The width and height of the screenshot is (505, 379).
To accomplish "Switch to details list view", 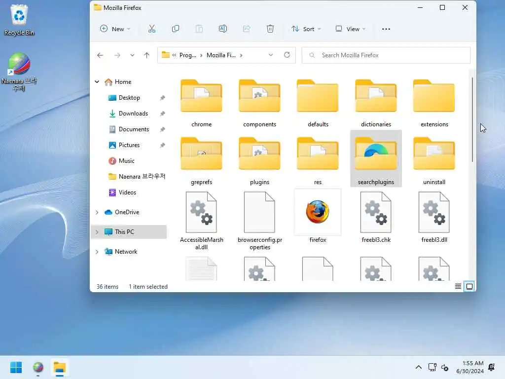I will pyautogui.click(x=458, y=286).
